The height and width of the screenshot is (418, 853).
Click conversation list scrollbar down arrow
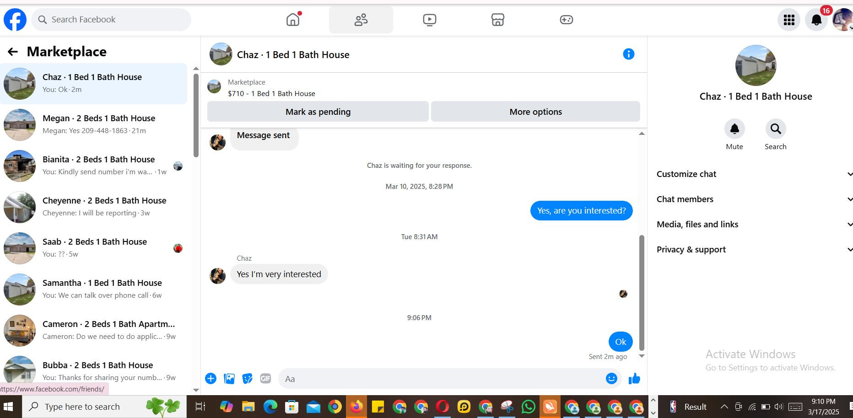coord(196,390)
